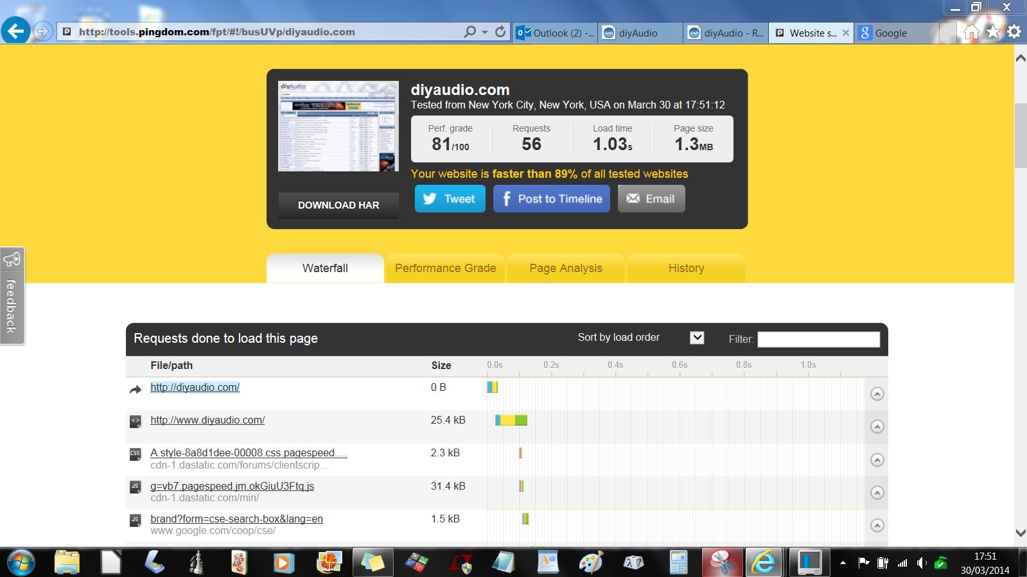
Task: Click the page vertical scrollbar thumb
Action: pyautogui.click(x=1020, y=135)
